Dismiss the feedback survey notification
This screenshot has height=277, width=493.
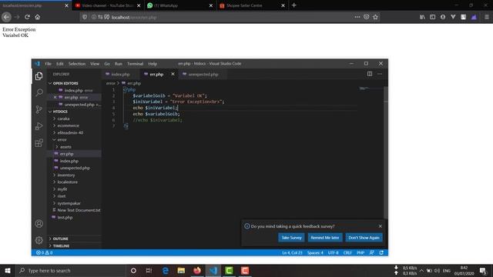380,226
